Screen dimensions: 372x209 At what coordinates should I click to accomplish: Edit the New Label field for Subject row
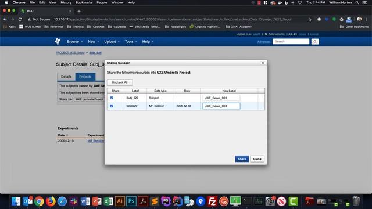tap(221, 98)
